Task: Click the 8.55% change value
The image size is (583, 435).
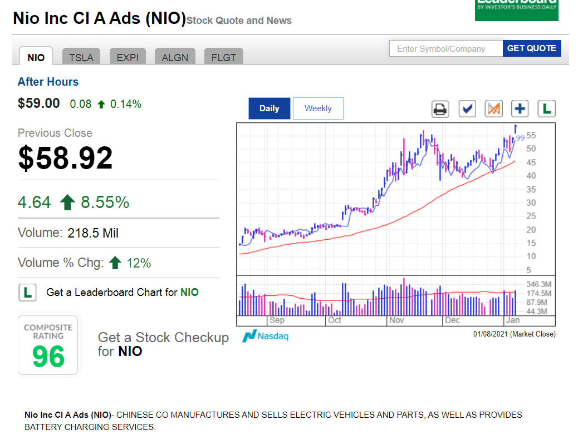Action: pos(105,202)
